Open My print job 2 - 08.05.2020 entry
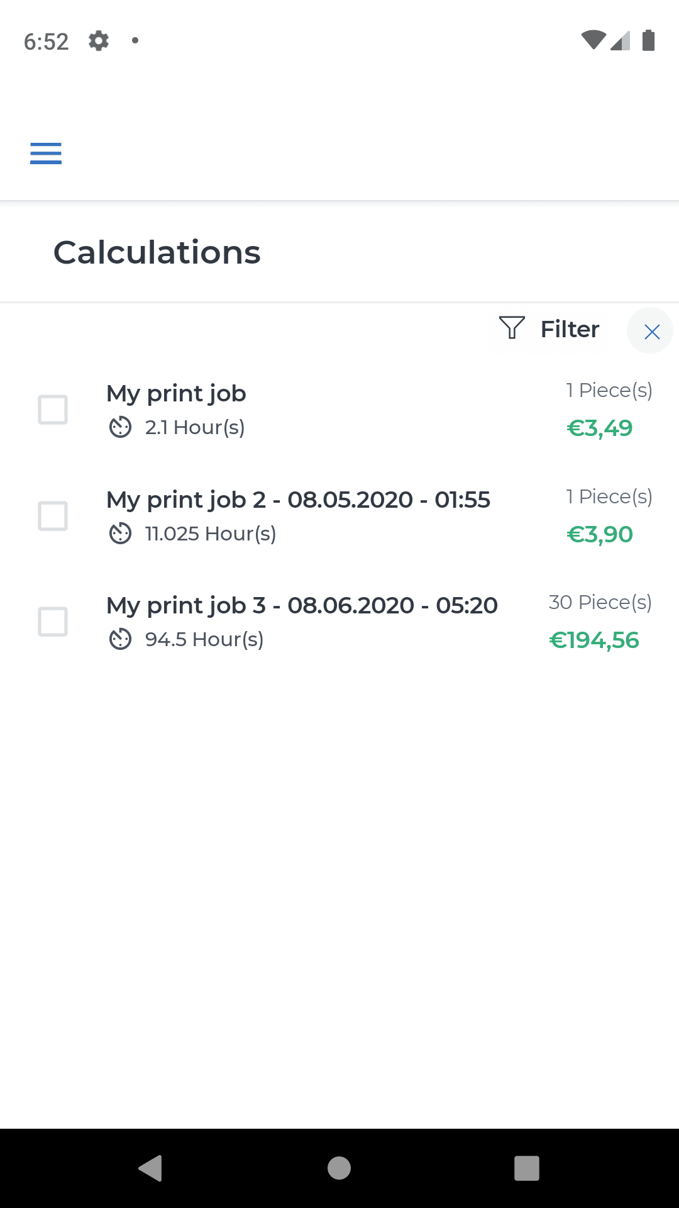The image size is (679, 1208). click(x=298, y=500)
